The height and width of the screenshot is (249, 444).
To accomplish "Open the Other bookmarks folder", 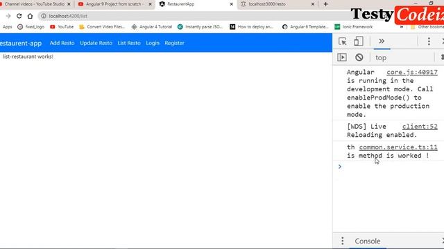I will 427,27.
